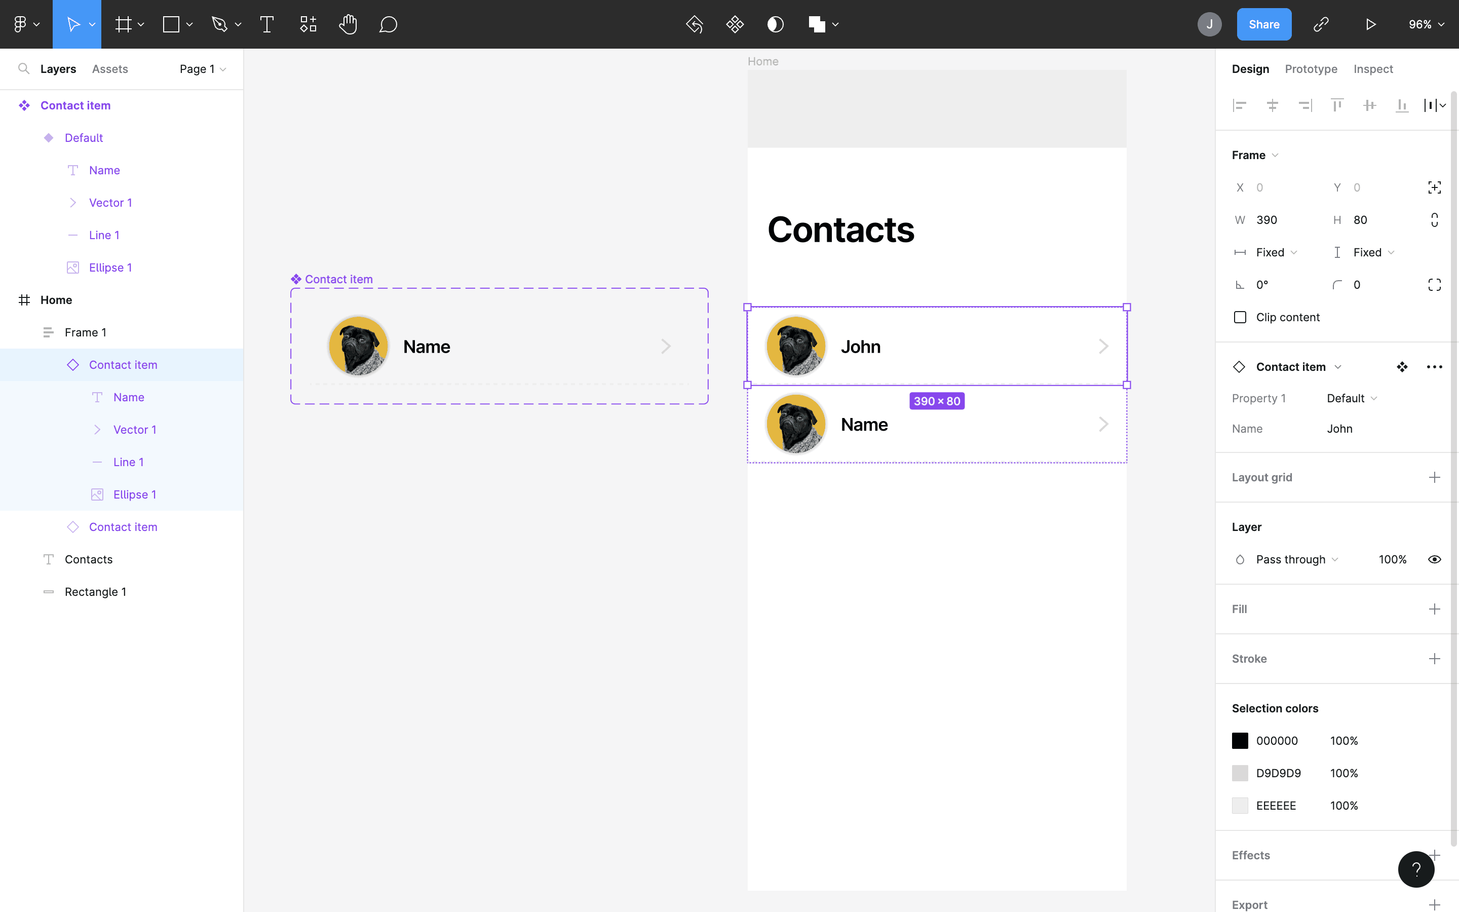Click the Share button
This screenshot has height=912, width=1459.
click(1263, 24)
